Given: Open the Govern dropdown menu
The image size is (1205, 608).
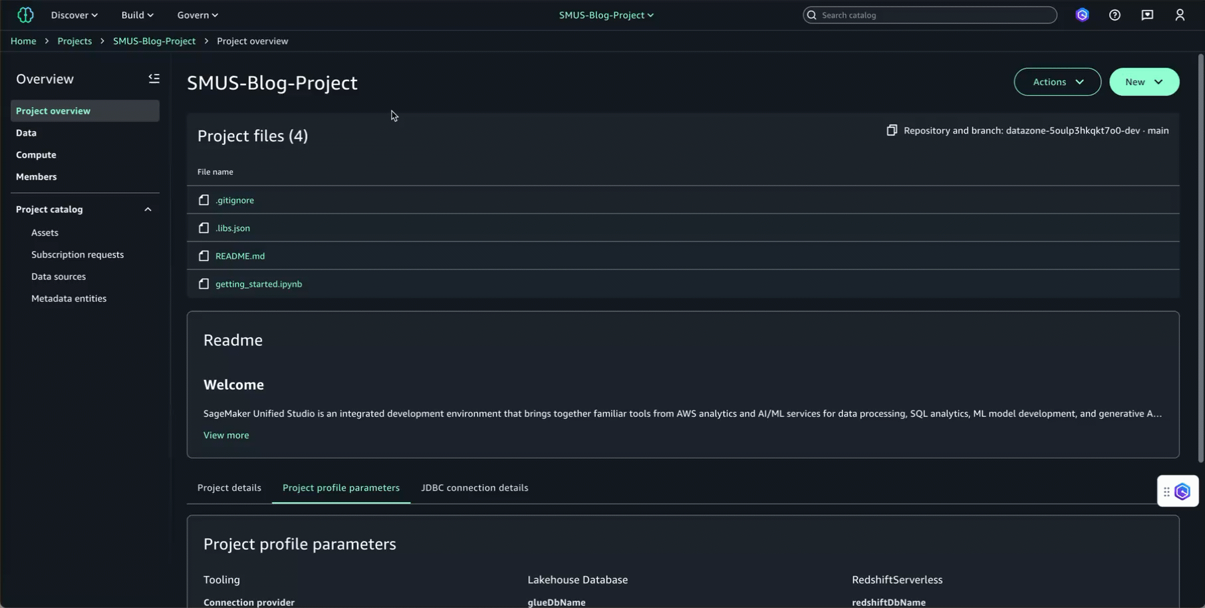Looking at the screenshot, I should click(x=198, y=15).
